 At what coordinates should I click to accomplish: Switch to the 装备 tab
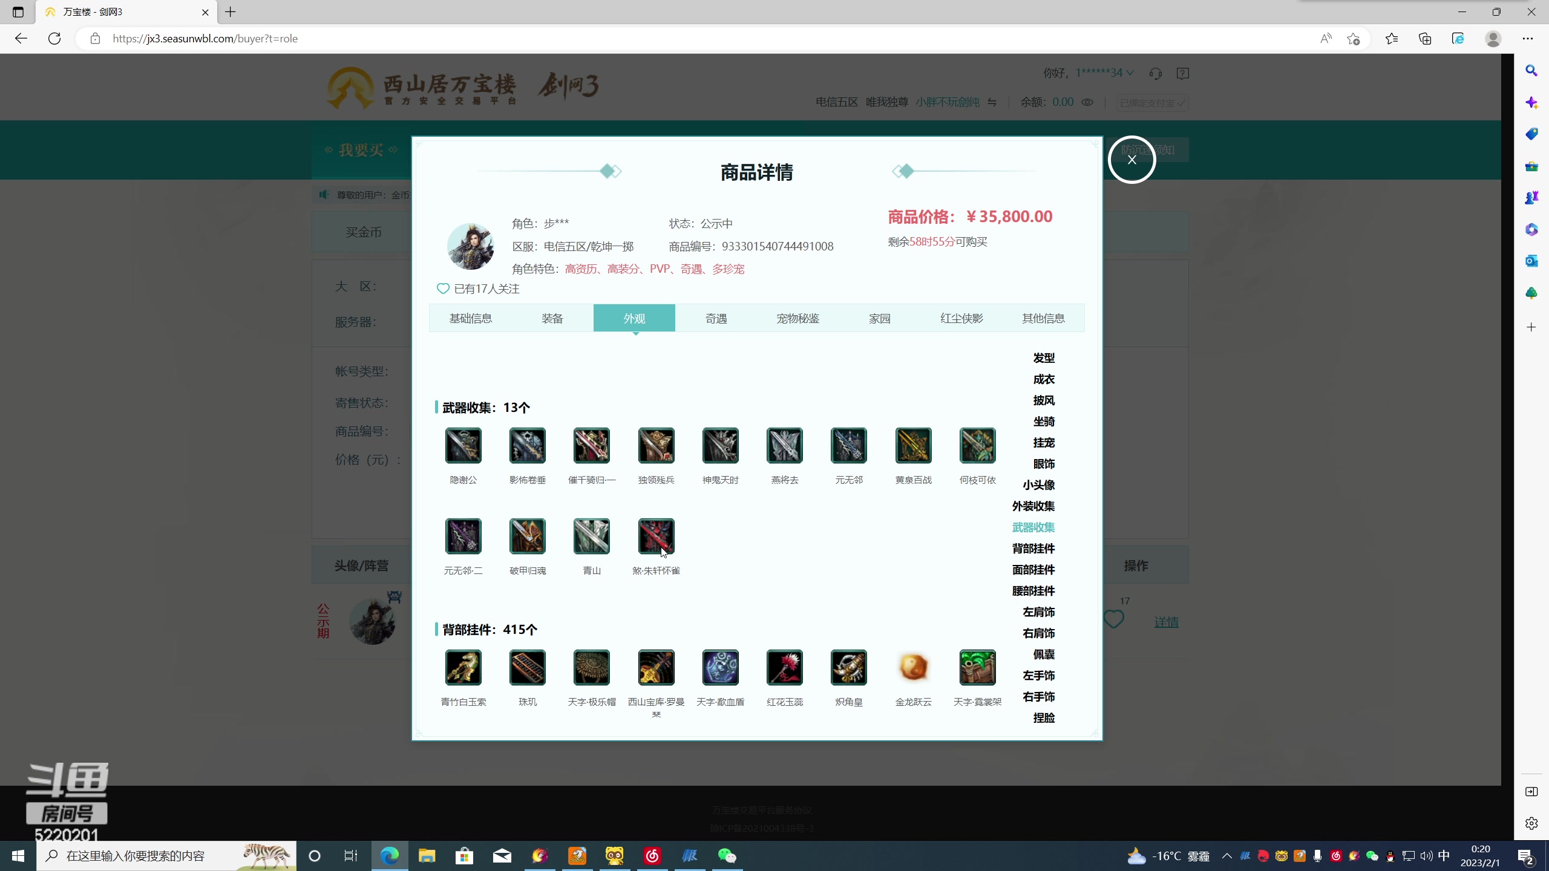point(552,318)
